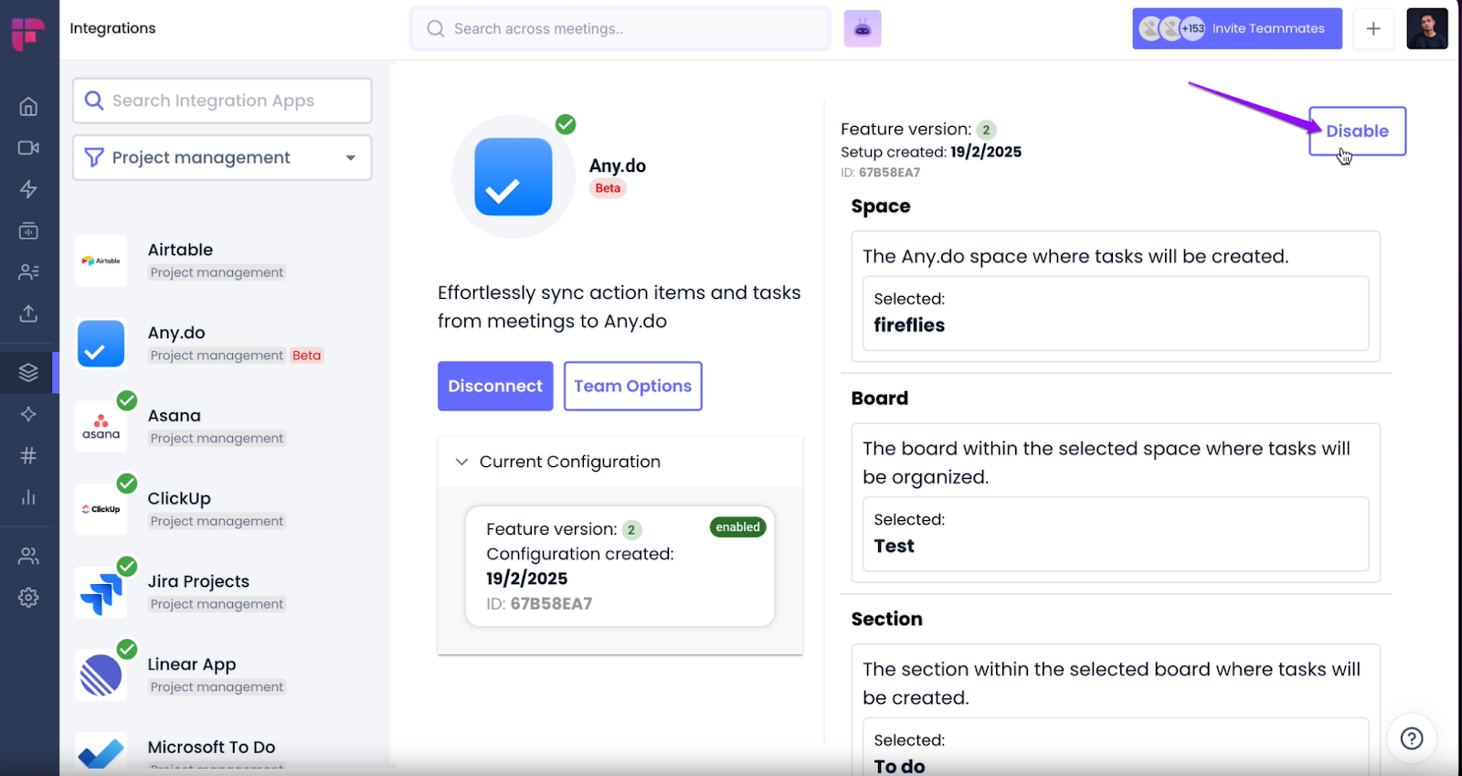Click the purple bot icon beside search
This screenshot has height=776, width=1462.
point(862,28)
